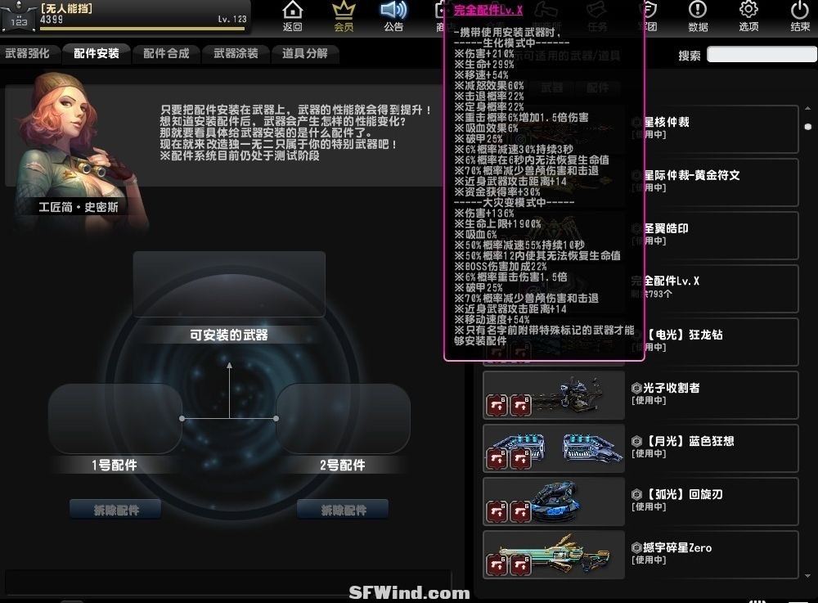Click the player level badge 123

[x=19, y=22]
